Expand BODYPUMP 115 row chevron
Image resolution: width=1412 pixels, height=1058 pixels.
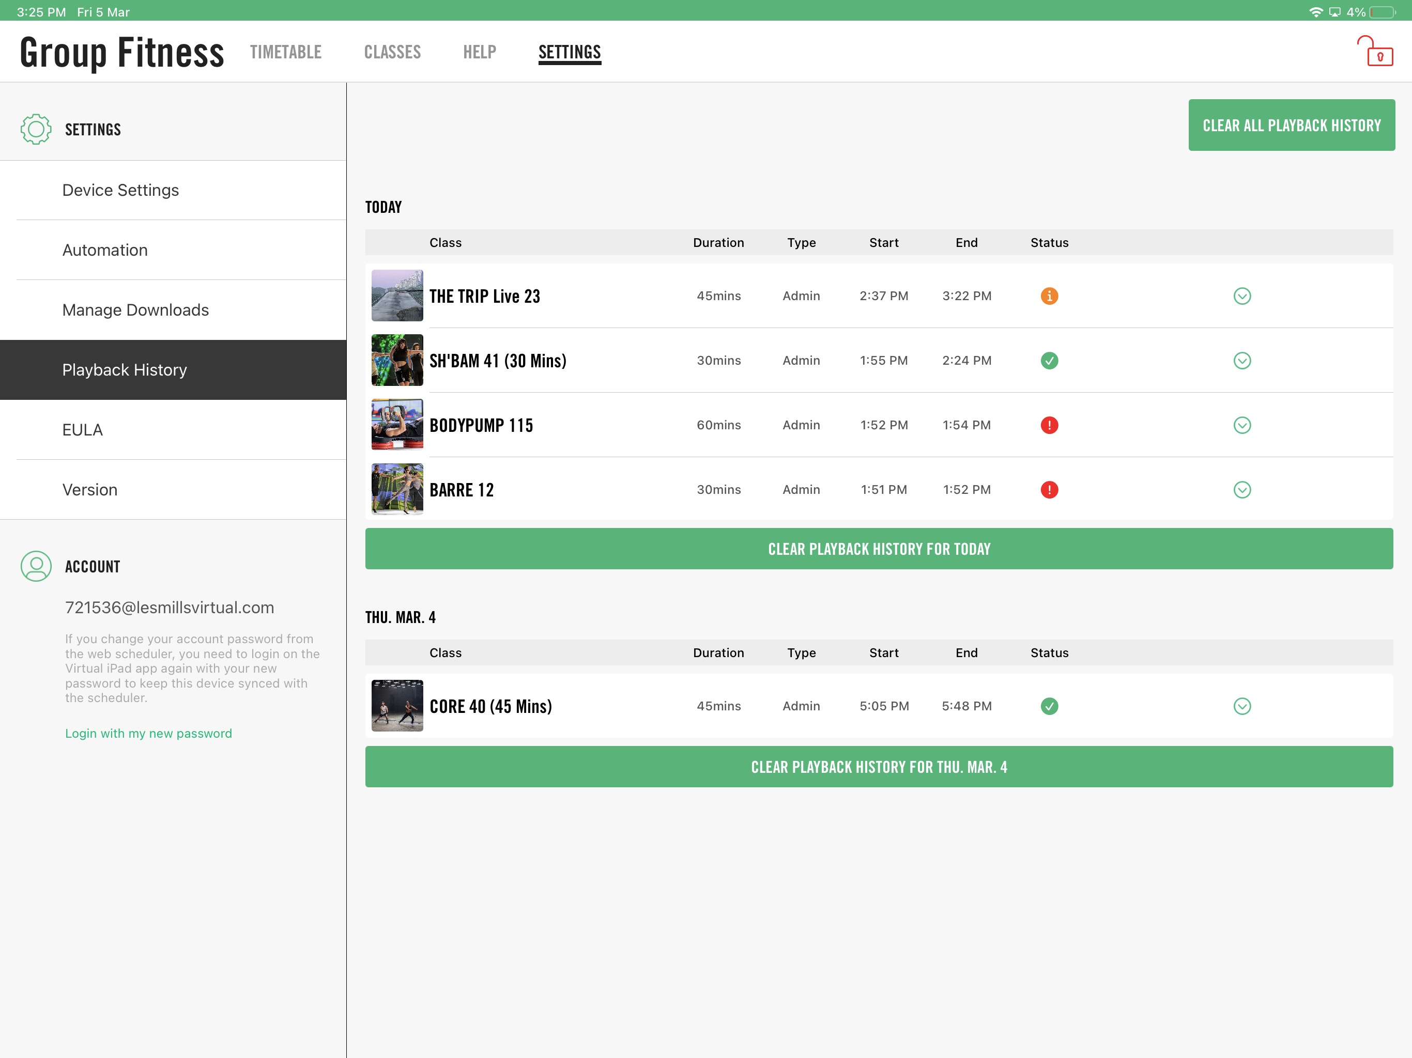pyautogui.click(x=1241, y=425)
